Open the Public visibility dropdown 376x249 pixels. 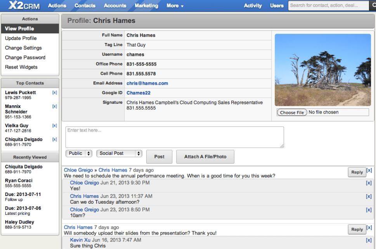[x=79, y=153]
